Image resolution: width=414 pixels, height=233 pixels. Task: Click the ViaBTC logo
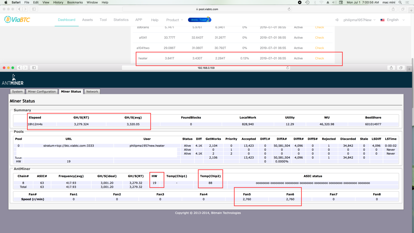[17, 20]
